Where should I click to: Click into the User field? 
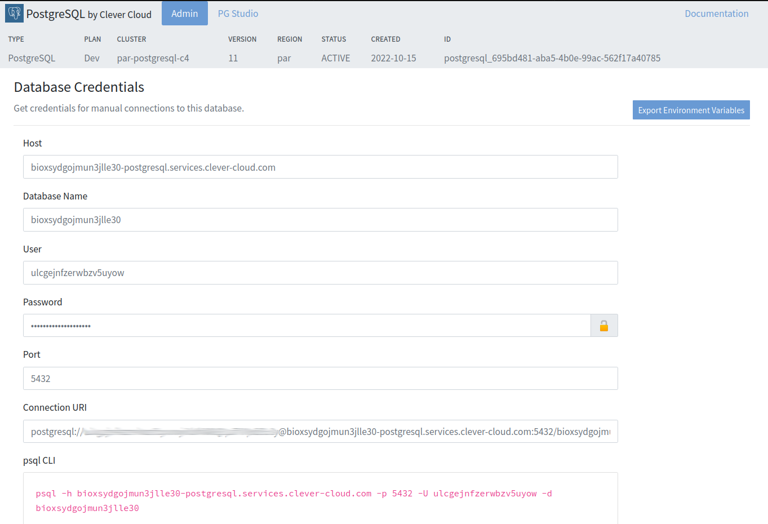pos(321,273)
